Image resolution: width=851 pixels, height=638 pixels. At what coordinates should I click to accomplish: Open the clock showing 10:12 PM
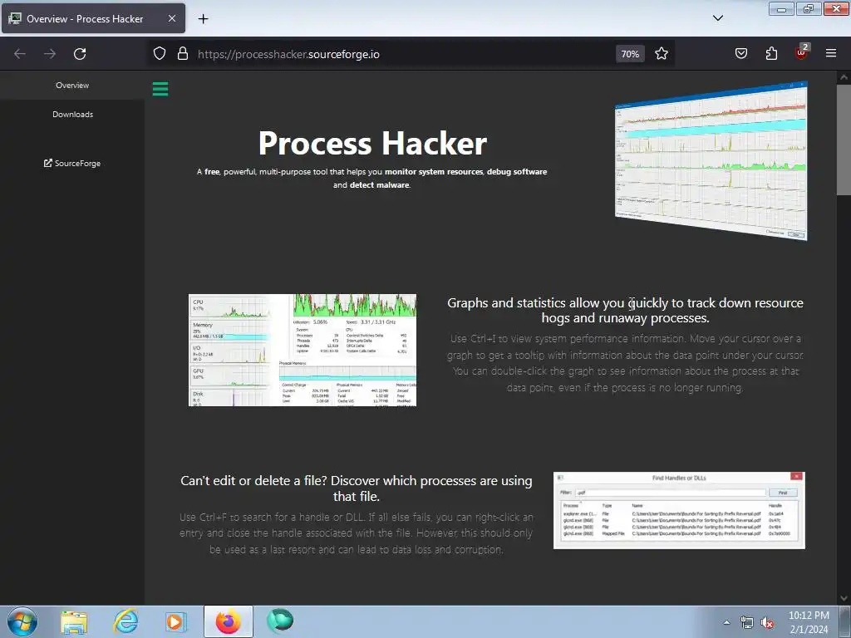(x=809, y=622)
